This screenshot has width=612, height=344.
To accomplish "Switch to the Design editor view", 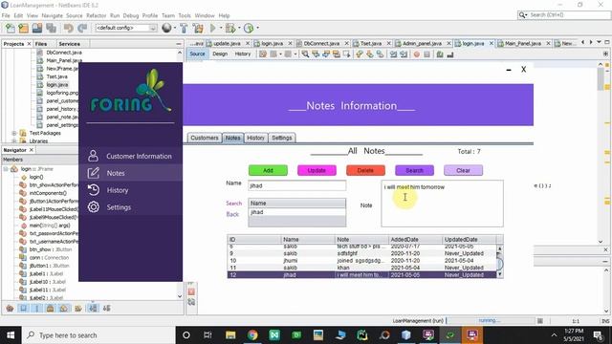I will click(220, 54).
